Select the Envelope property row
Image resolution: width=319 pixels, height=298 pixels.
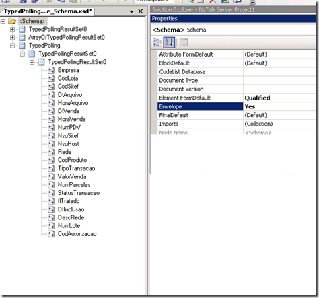coord(237,106)
